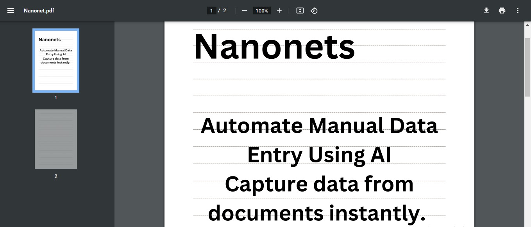This screenshot has height=227, width=531.
Task: Download the Nanonet.pdf file
Action: (486, 11)
